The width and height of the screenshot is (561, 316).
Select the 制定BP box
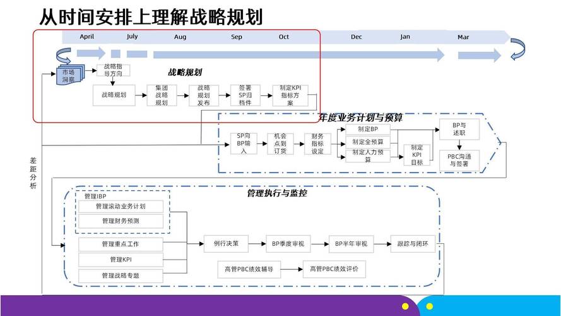368,130
